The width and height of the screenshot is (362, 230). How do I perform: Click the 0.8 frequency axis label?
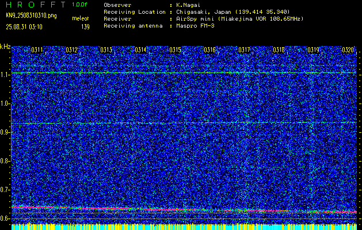click(5, 161)
